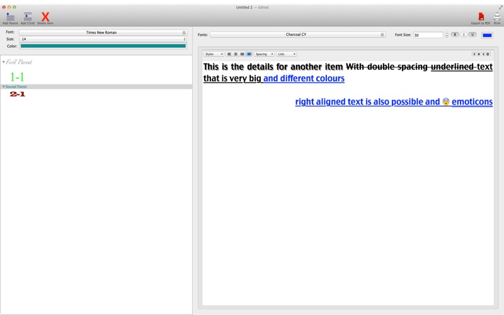Image resolution: width=504 pixels, height=315 pixels.
Task: Center-align text in the ruler bar
Action: [x=236, y=54]
